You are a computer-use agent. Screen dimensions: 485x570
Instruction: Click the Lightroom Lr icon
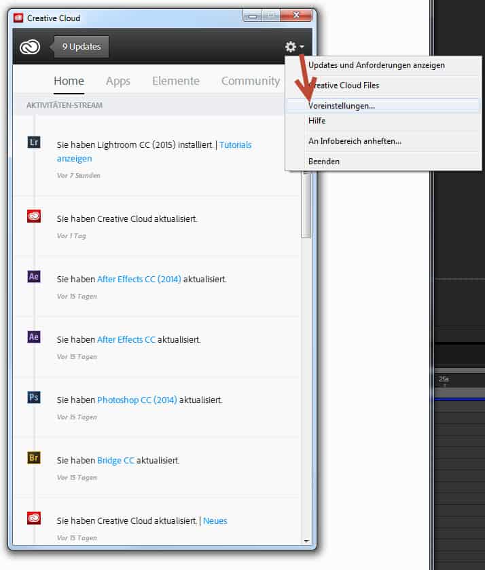(34, 142)
